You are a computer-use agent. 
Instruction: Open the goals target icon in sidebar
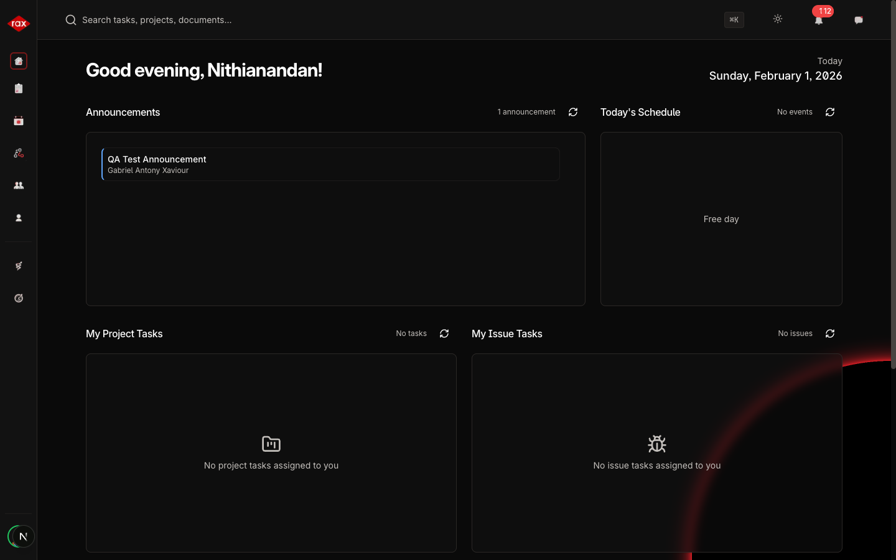tap(19, 298)
